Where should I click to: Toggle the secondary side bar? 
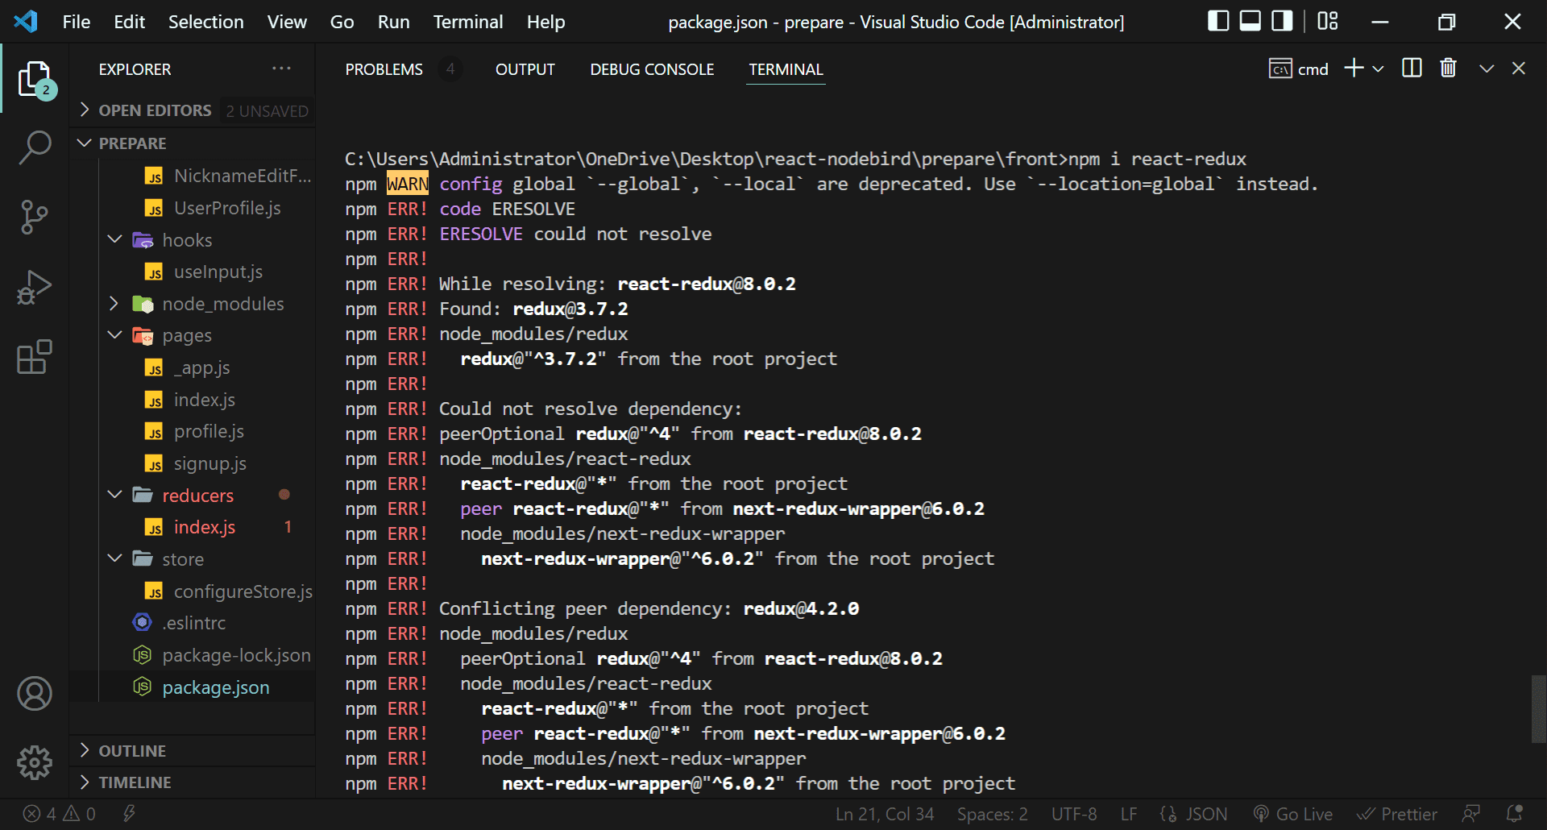pyautogui.click(x=1281, y=22)
